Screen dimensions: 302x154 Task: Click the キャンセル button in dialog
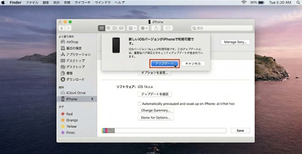(193, 64)
